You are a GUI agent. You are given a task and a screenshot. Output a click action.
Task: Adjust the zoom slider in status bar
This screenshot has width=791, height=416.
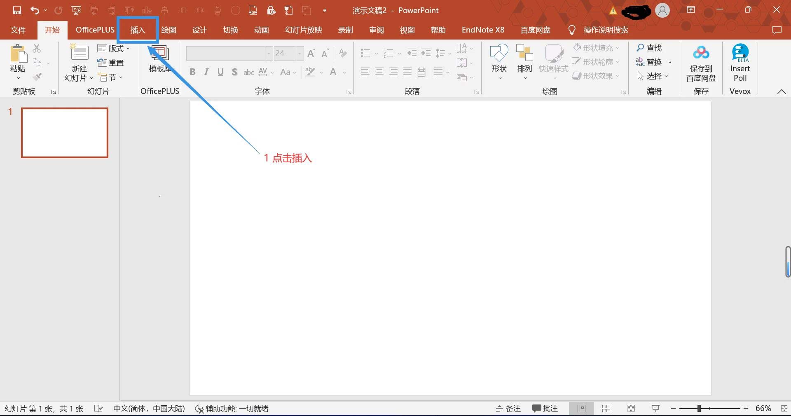[x=699, y=409]
